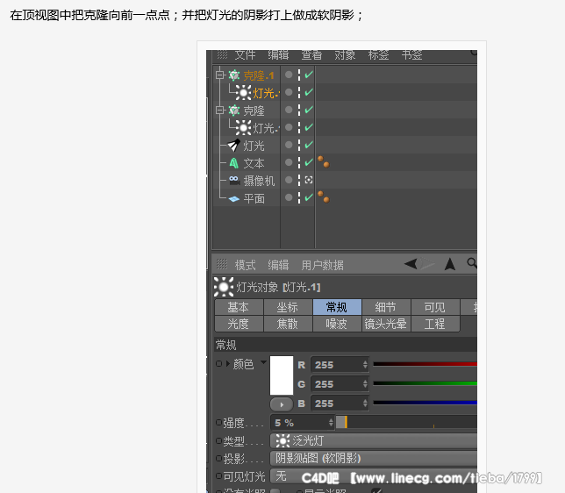Screen dimensions: 565x493
Task: Select the 文本 text object icon
Action: 234,163
